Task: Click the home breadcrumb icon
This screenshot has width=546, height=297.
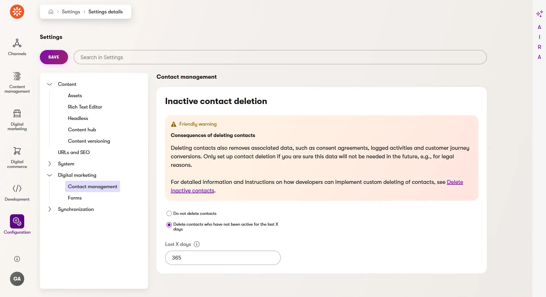Action: coord(51,12)
